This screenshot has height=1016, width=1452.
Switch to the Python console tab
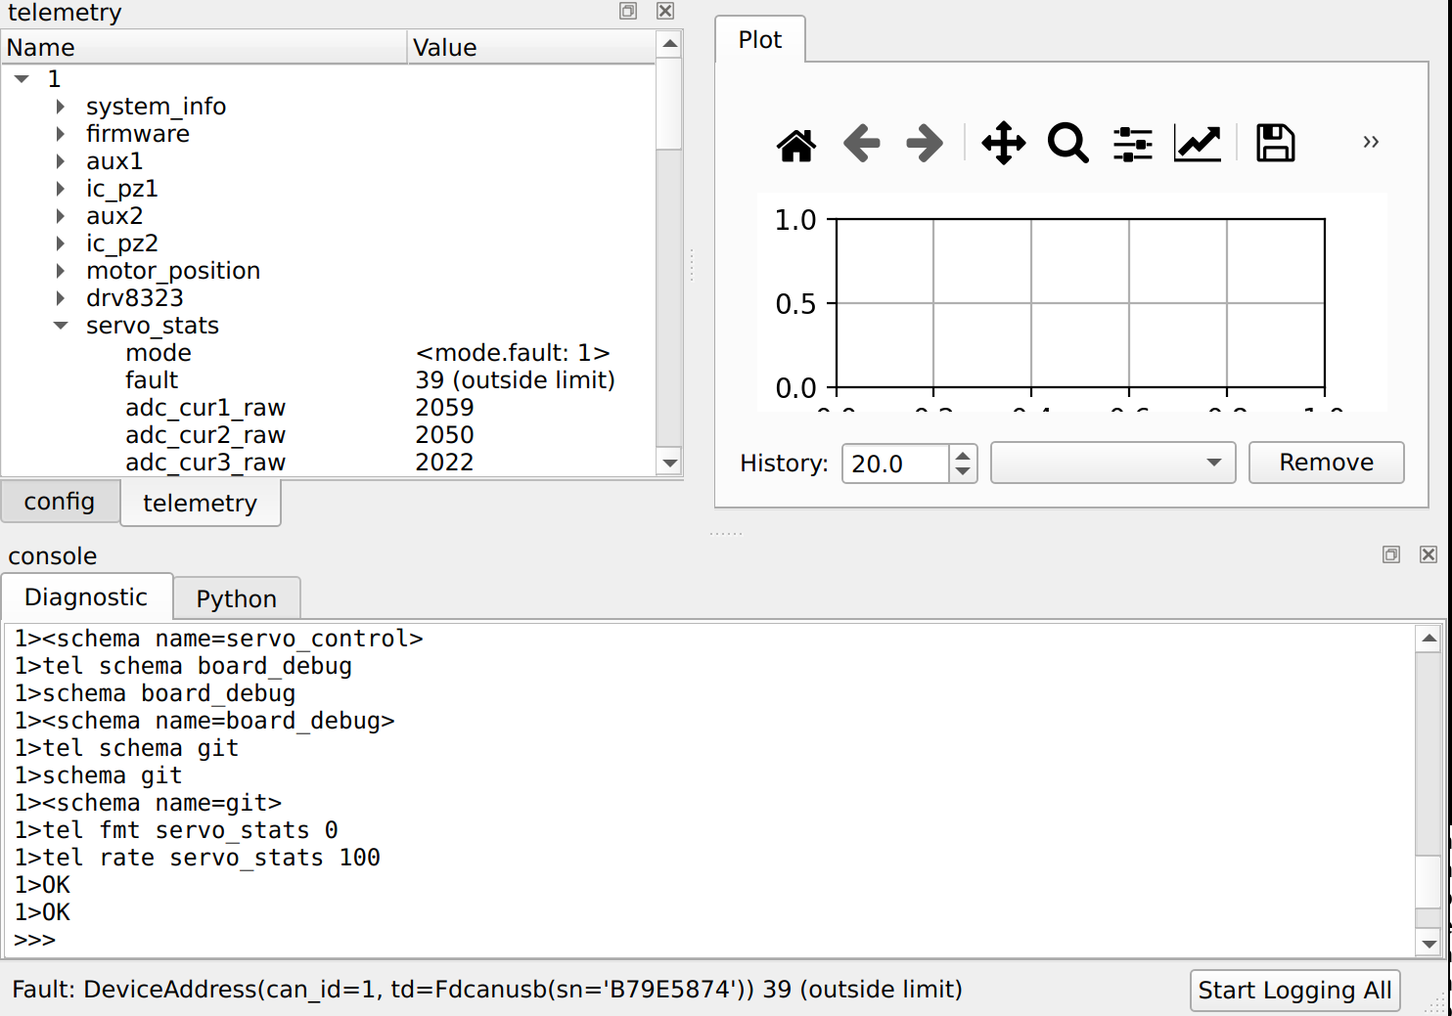click(236, 598)
